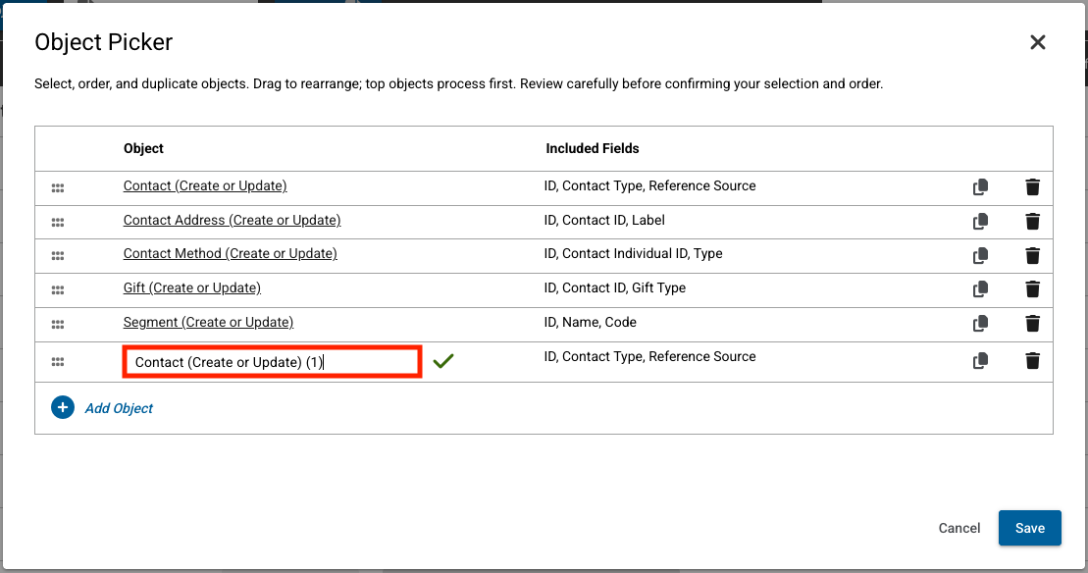Grab the drag handle of Contact (1) row
The image size is (1088, 573).
tap(58, 362)
